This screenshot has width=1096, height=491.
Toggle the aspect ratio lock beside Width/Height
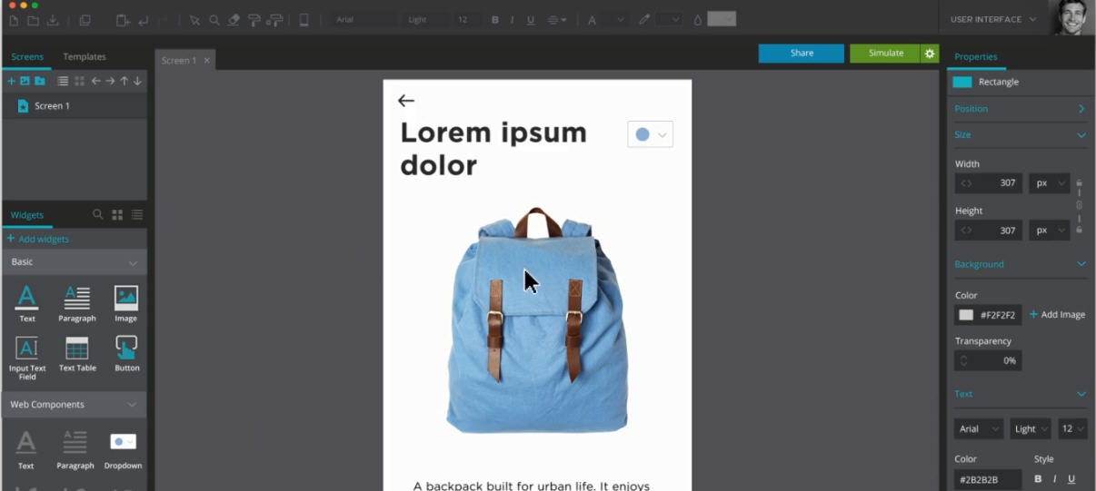click(1079, 206)
